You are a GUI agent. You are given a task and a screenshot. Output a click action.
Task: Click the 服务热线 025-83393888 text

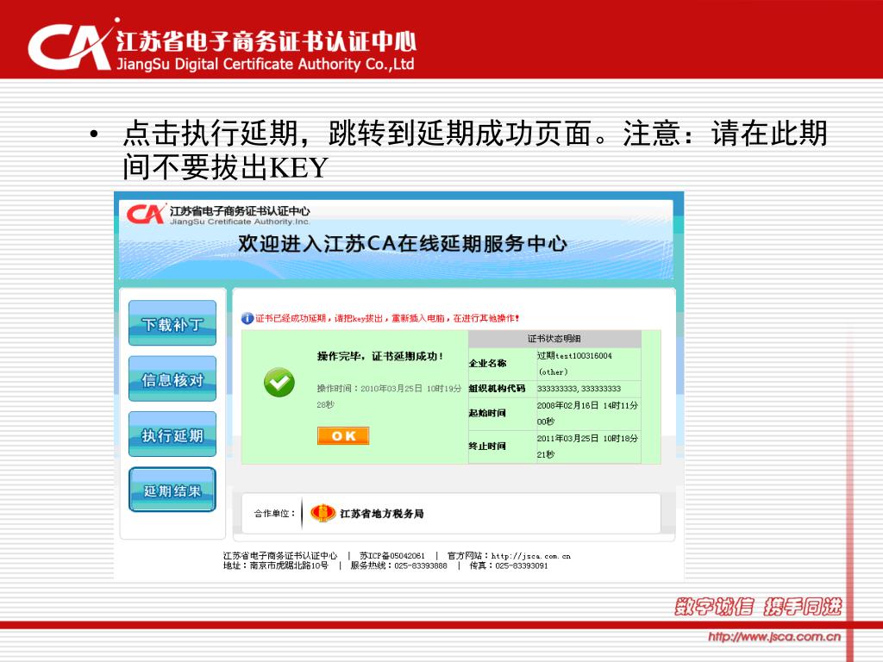tap(398, 565)
